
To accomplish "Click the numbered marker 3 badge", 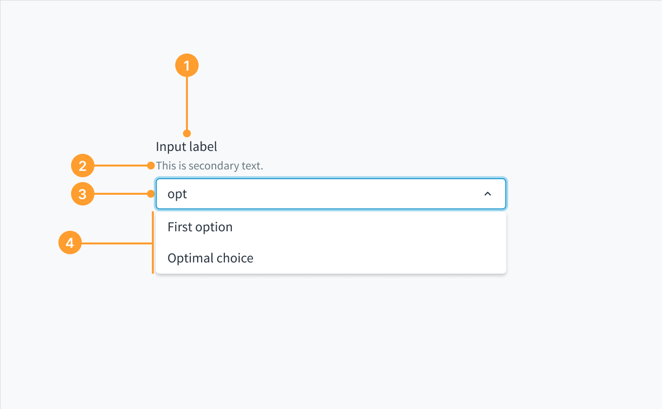I will pos(83,194).
